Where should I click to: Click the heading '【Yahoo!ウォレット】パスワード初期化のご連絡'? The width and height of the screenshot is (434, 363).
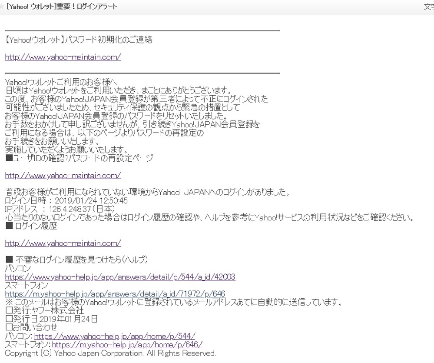click(x=79, y=40)
